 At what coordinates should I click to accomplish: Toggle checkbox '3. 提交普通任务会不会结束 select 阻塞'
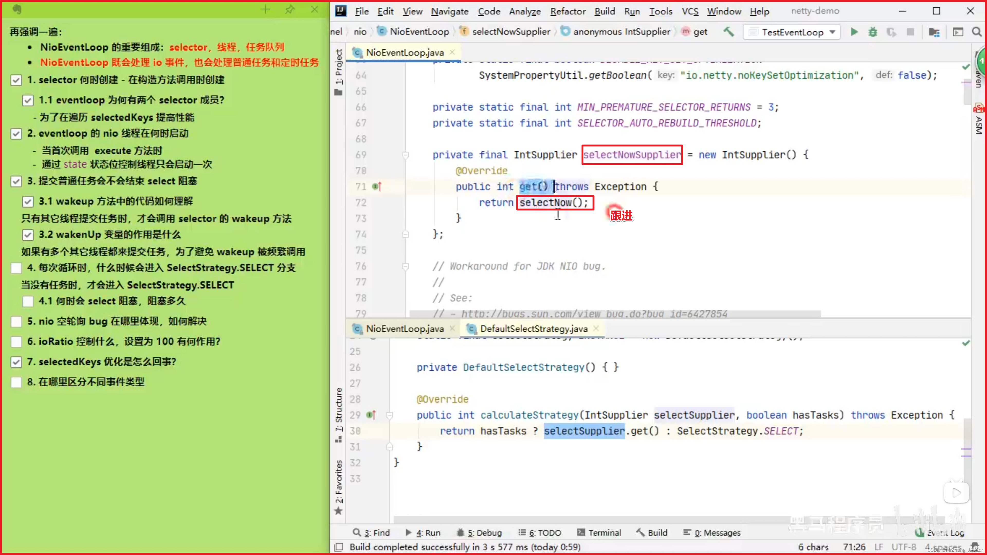point(16,181)
